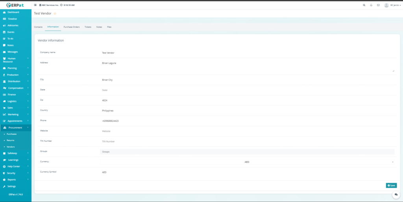Select the Information tab
This screenshot has width=403, height=202.
coord(53,27)
